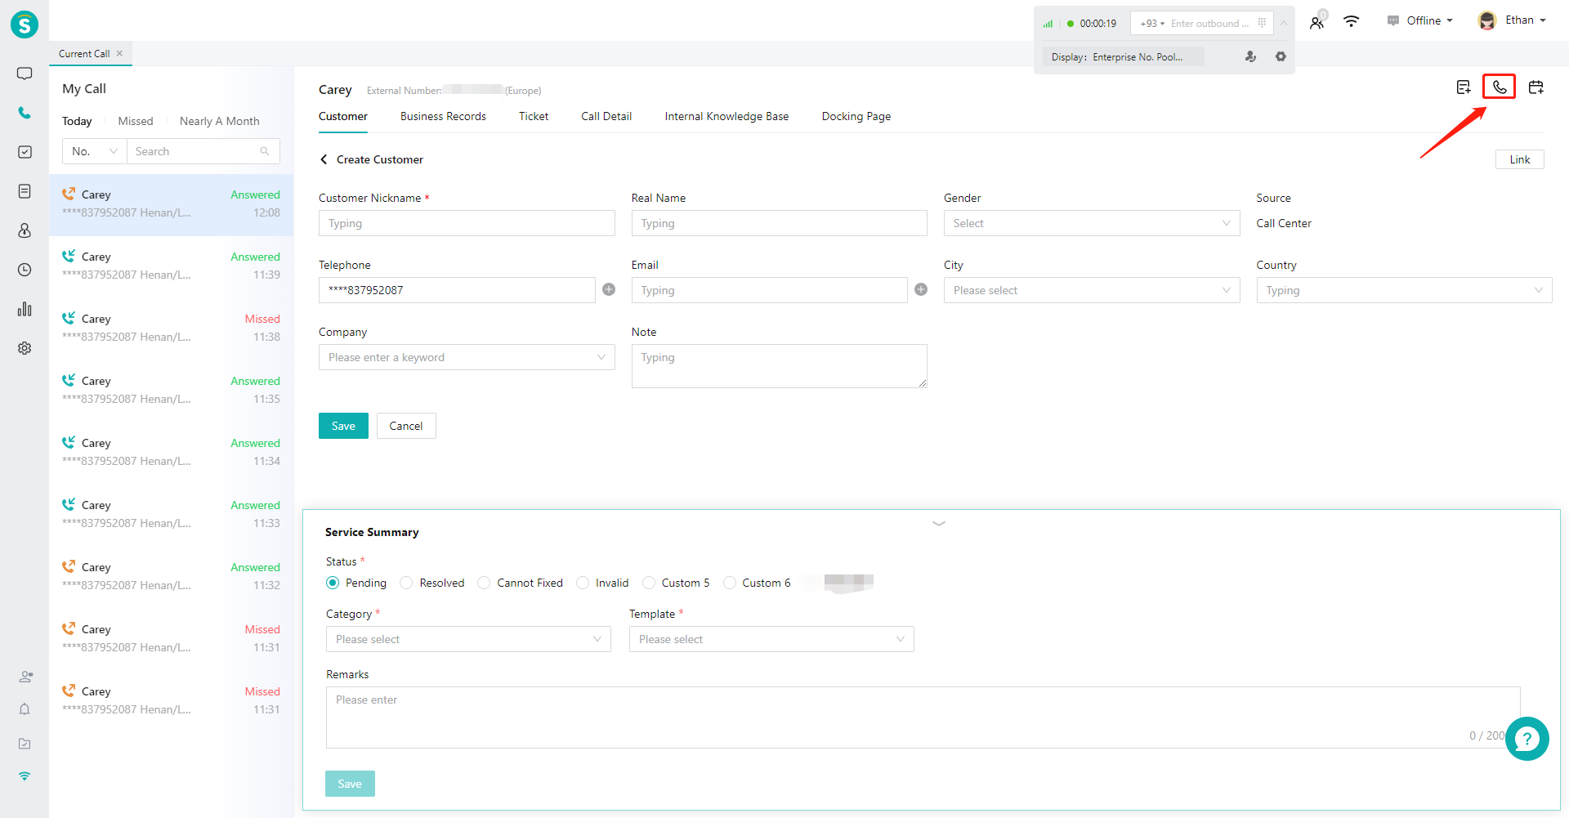The width and height of the screenshot is (1569, 818).
Task: Switch to the Ticket tab
Action: click(x=534, y=116)
